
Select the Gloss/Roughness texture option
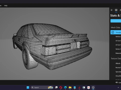(x=118, y=76)
